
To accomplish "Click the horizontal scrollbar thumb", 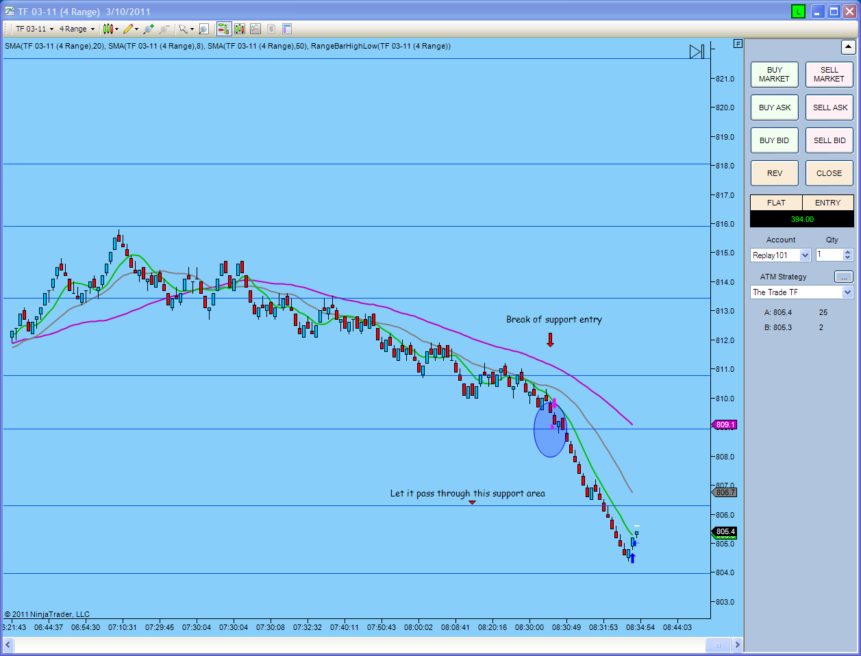I will [718, 644].
